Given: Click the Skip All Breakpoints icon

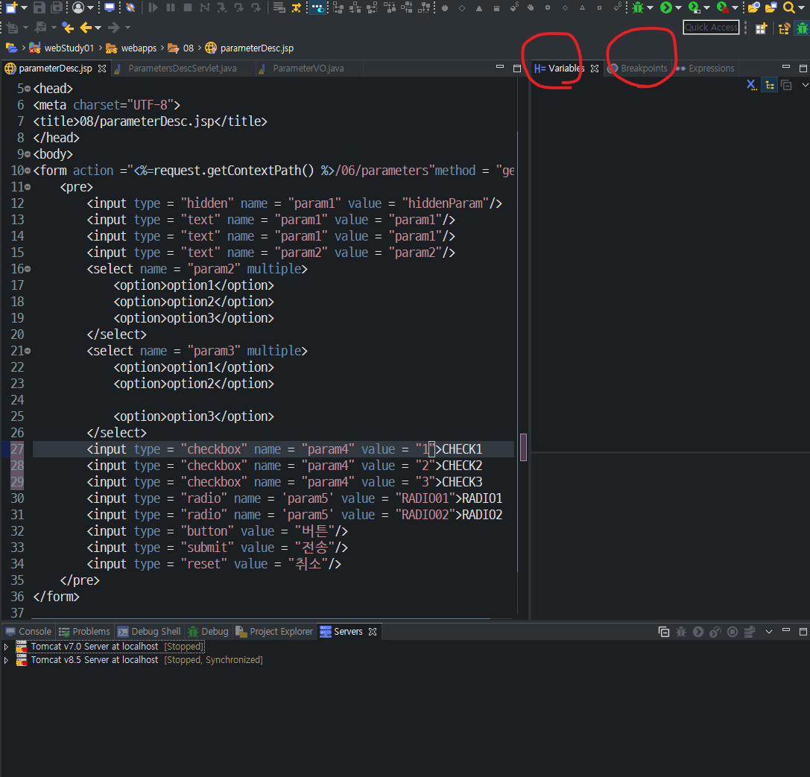Looking at the screenshot, I should 130,7.
